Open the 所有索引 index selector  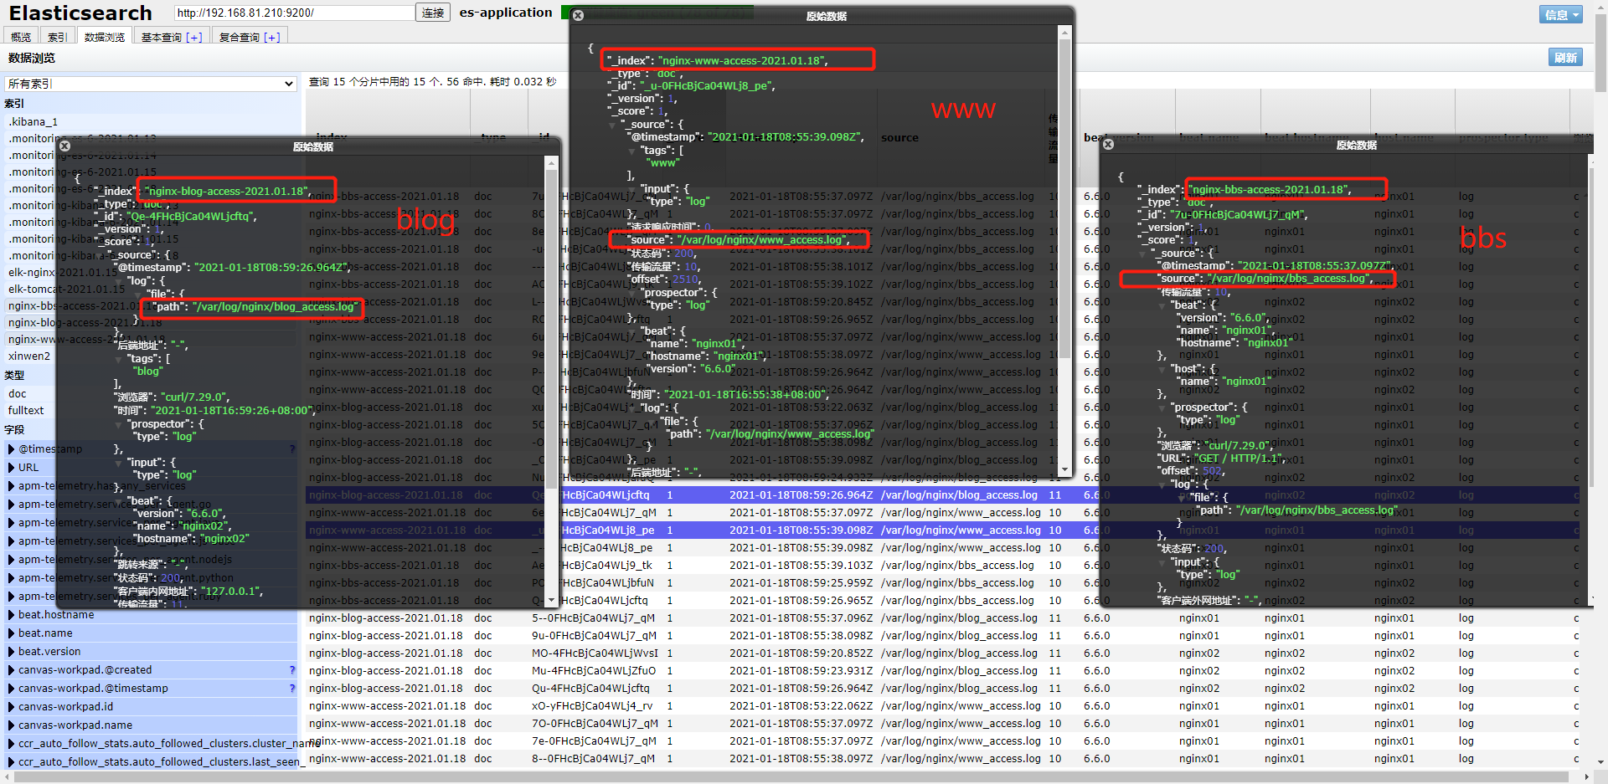coord(151,84)
